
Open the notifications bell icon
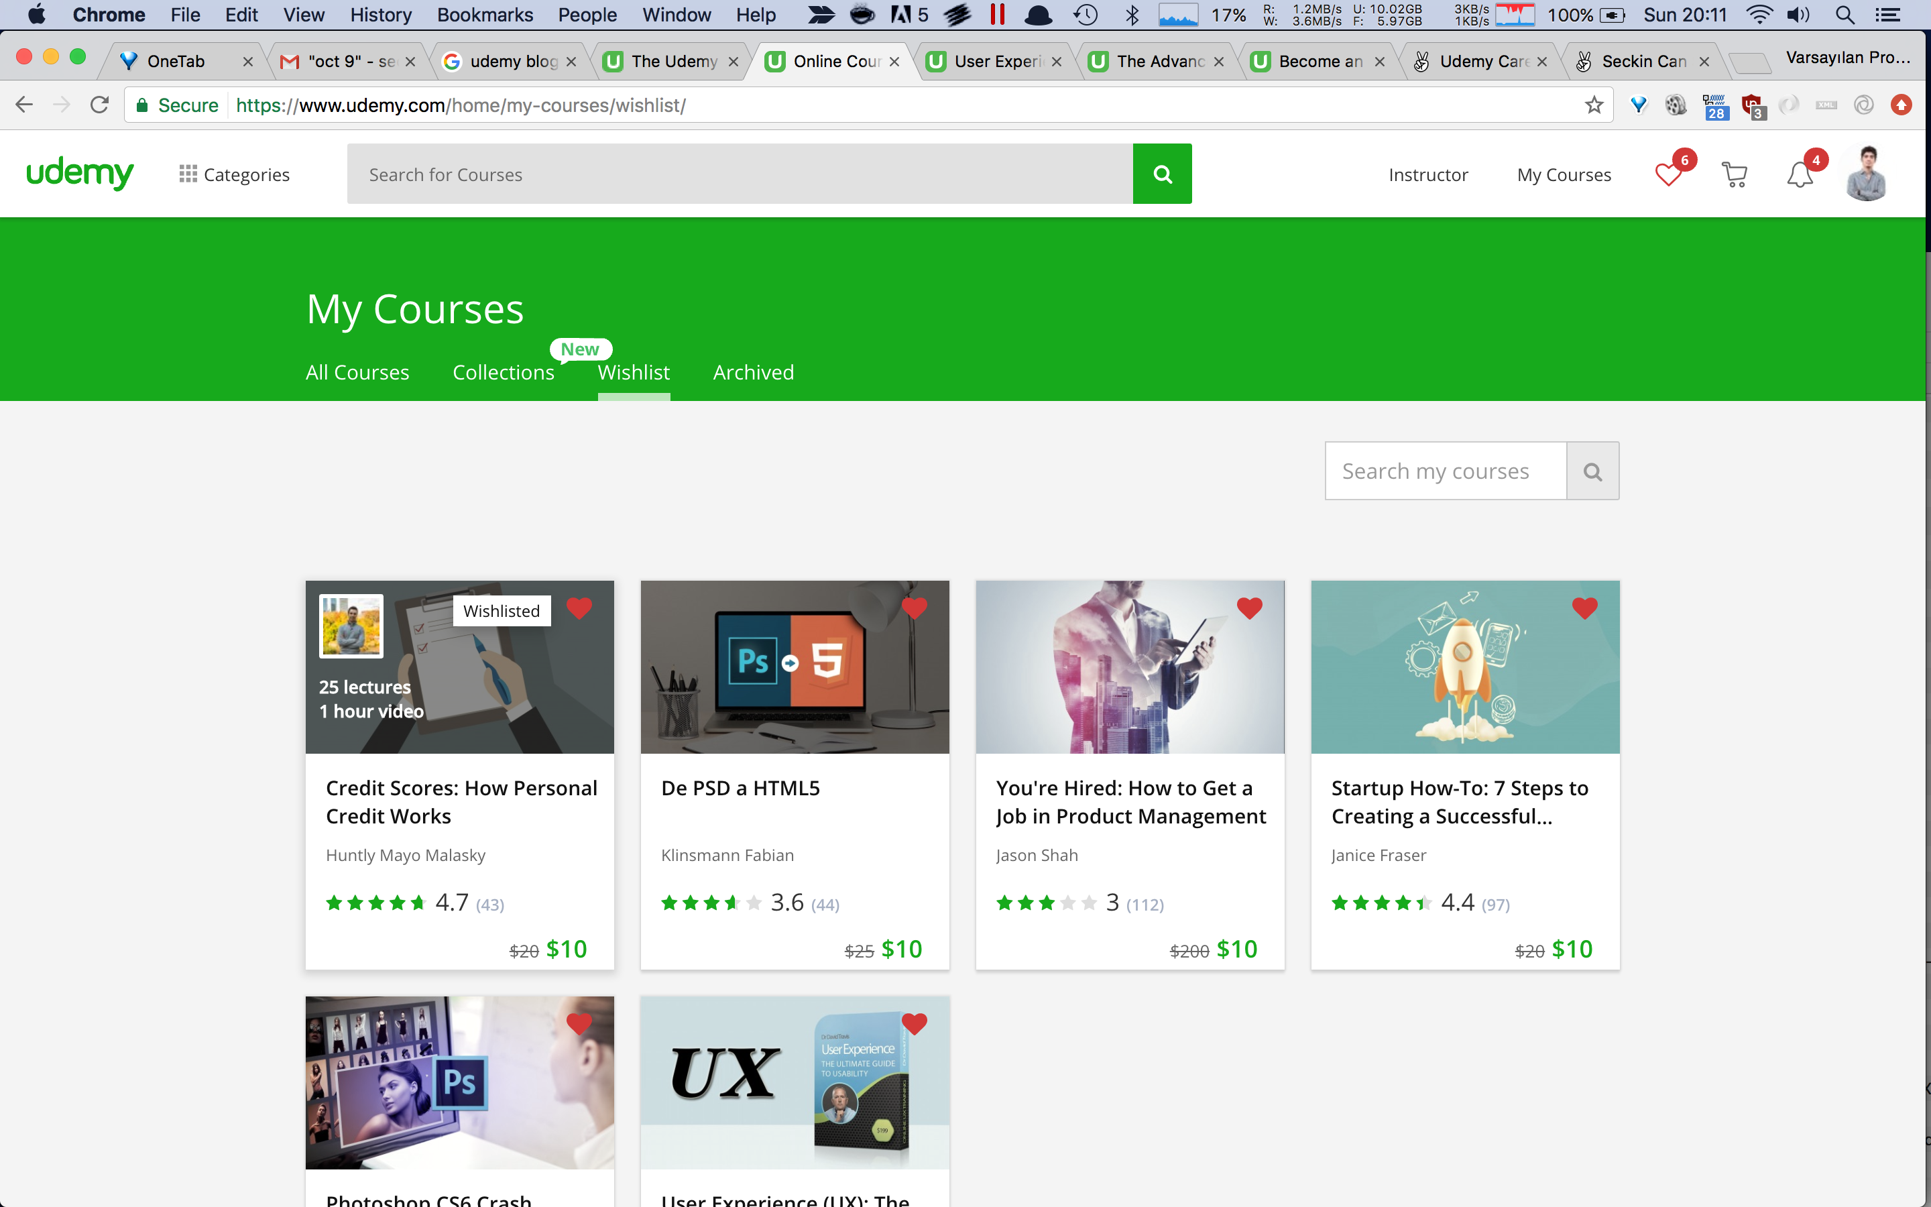(1800, 175)
